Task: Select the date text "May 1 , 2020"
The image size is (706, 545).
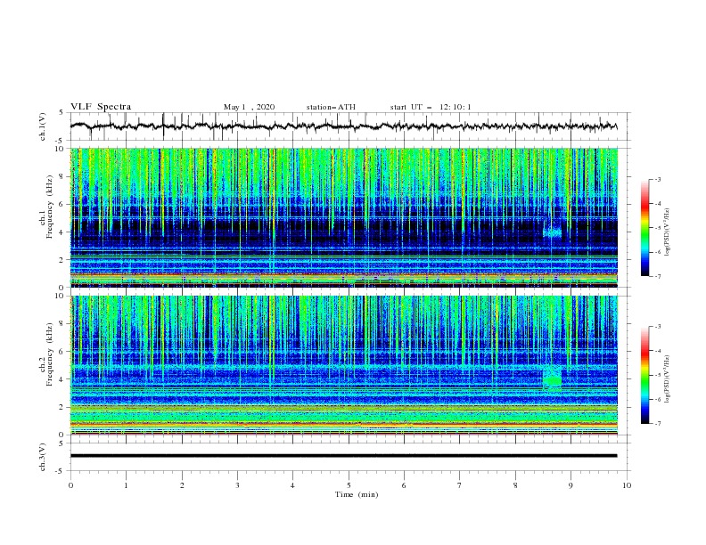Action: [249, 107]
